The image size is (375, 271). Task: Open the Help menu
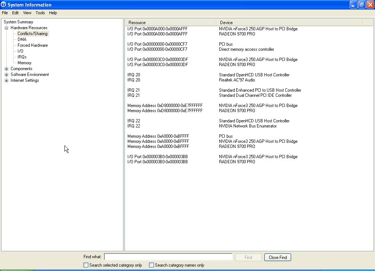(x=53, y=13)
